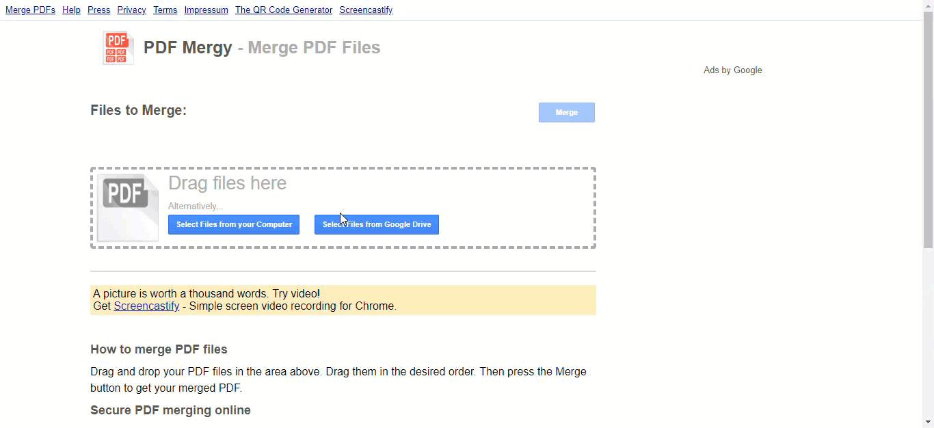Open Screencastify link in top navigation

[x=366, y=10]
